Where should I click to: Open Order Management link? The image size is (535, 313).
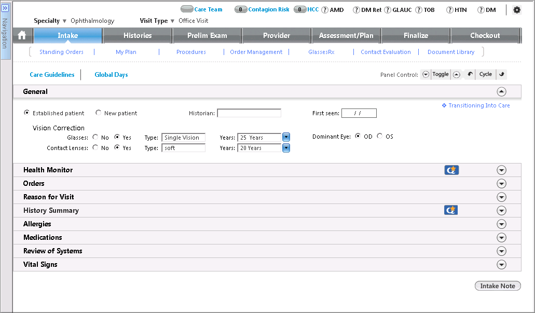256,52
